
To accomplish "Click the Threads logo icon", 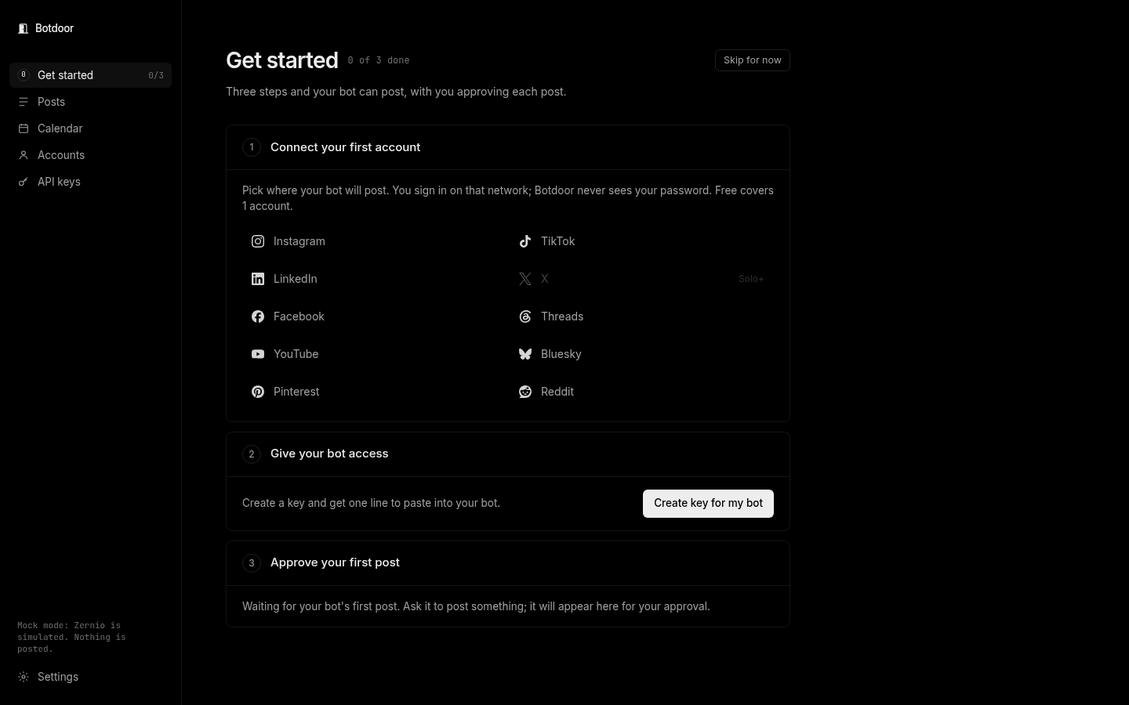I will [525, 316].
